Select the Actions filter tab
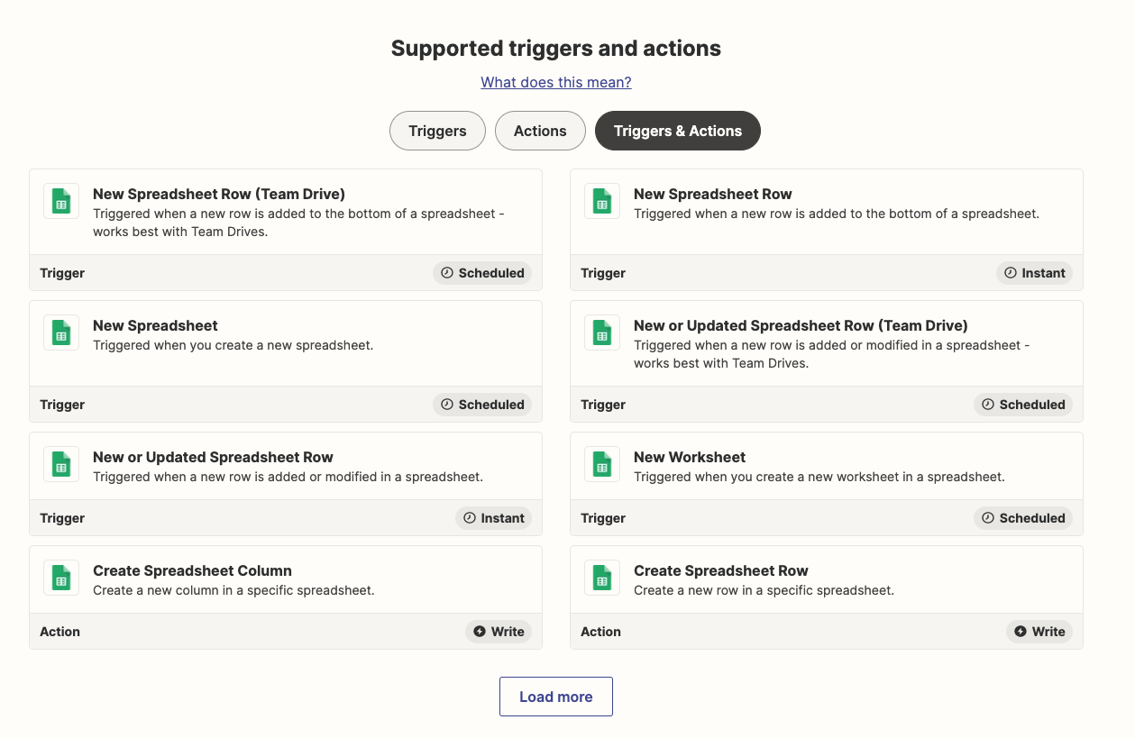This screenshot has width=1135, height=738. click(540, 131)
